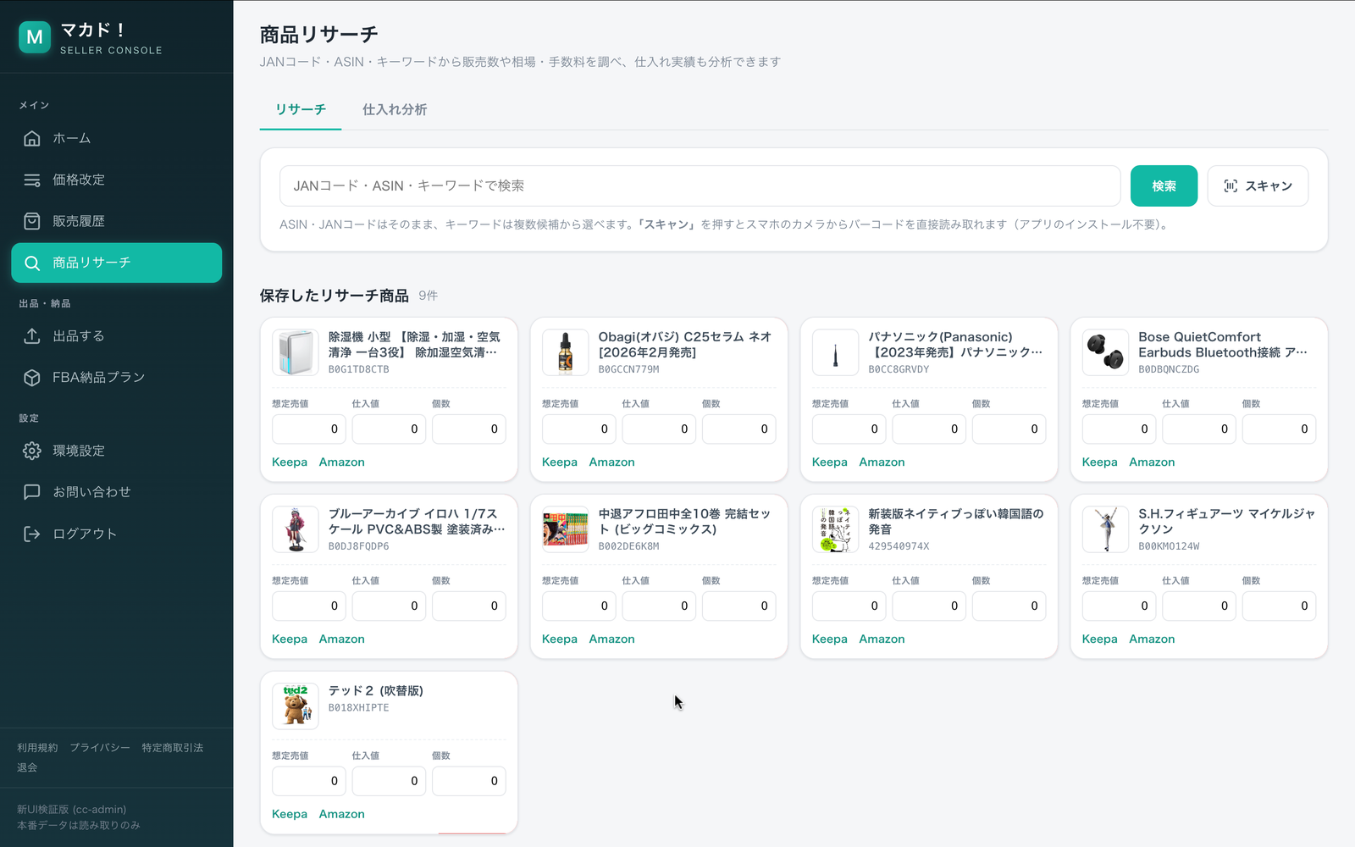Switch to the 仕入れ分析 tab
The width and height of the screenshot is (1355, 847).
click(395, 109)
